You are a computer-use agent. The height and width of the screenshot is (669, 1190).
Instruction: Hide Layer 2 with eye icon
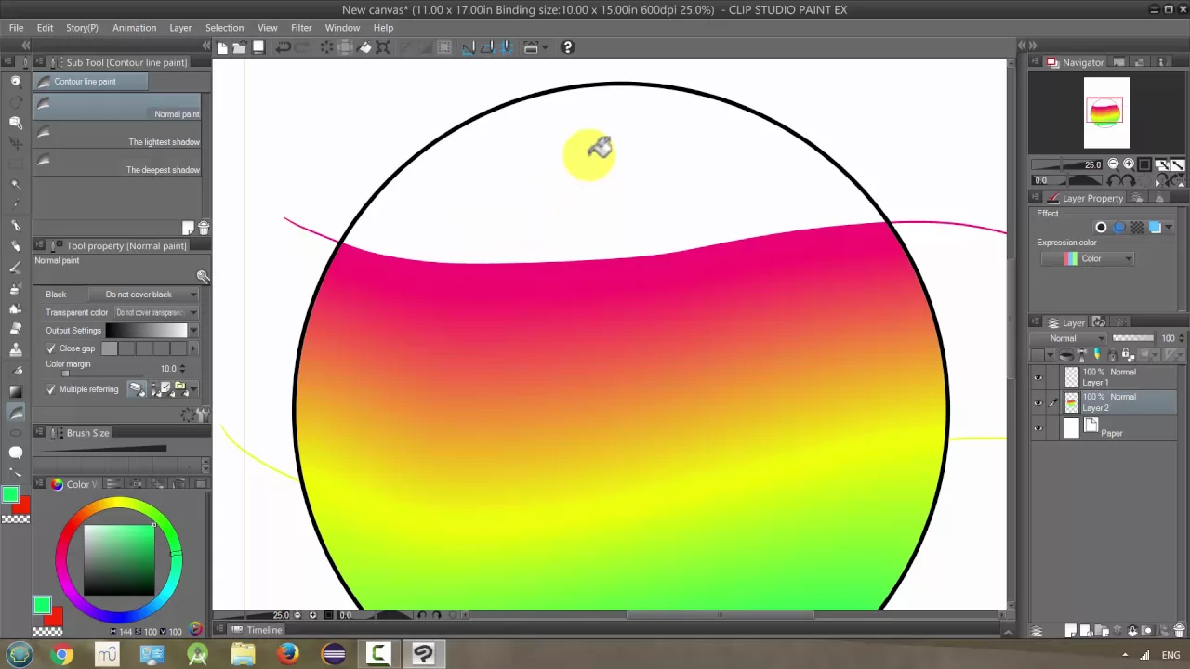(x=1038, y=402)
